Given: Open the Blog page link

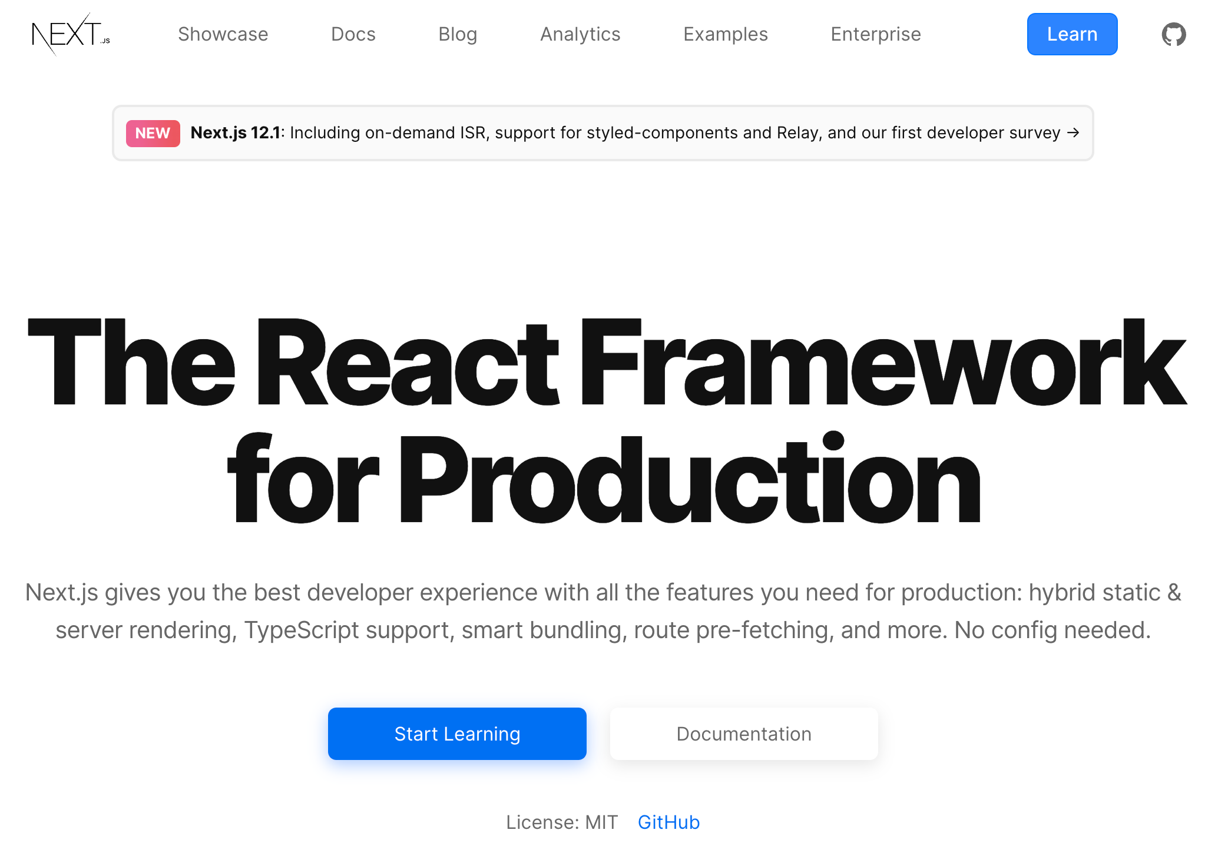Looking at the screenshot, I should pos(458,34).
